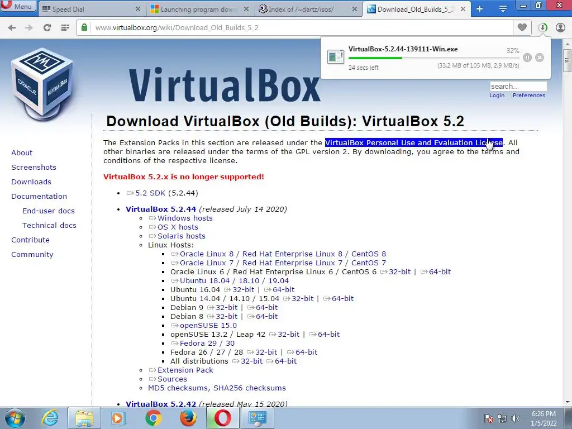Reload the current page
This screenshot has width=572, height=429.
click(47, 28)
